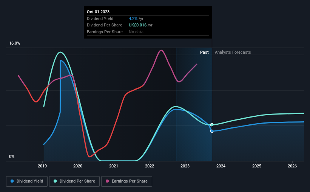Click the 4.2% dividend yield value
The height and width of the screenshot is (192, 310).
(133, 19)
